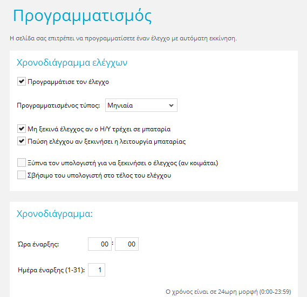Click the start minutes field of 'Ώρα έναρξης'
The height and width of the screenshot is (297, 307).
[127, 244]
